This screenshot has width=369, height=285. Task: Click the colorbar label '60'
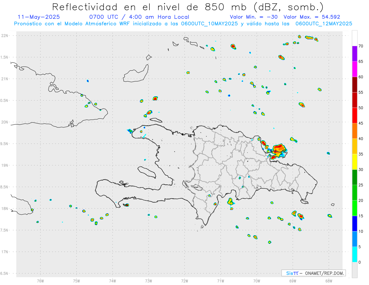click(361, 77)
